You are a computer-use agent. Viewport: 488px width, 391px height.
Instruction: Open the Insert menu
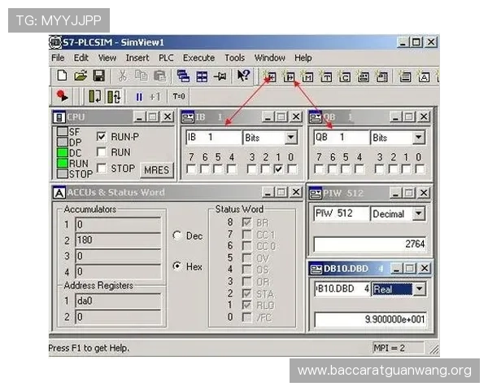[137, 58]
